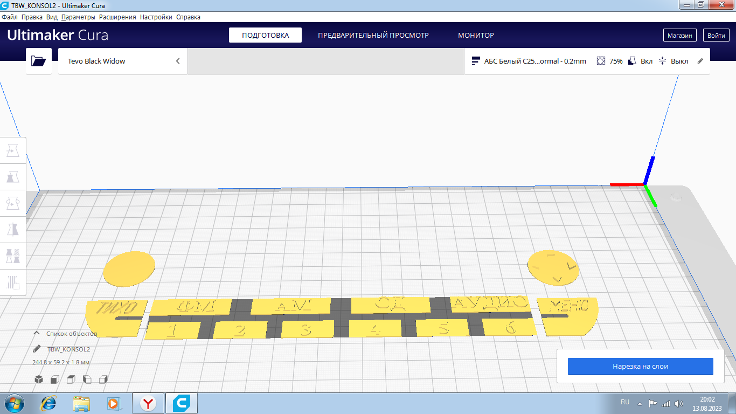Click the pencil icon beside TBW_KONSOL2 name
This screenshot has width=736, height=414.
click(37, 349)
